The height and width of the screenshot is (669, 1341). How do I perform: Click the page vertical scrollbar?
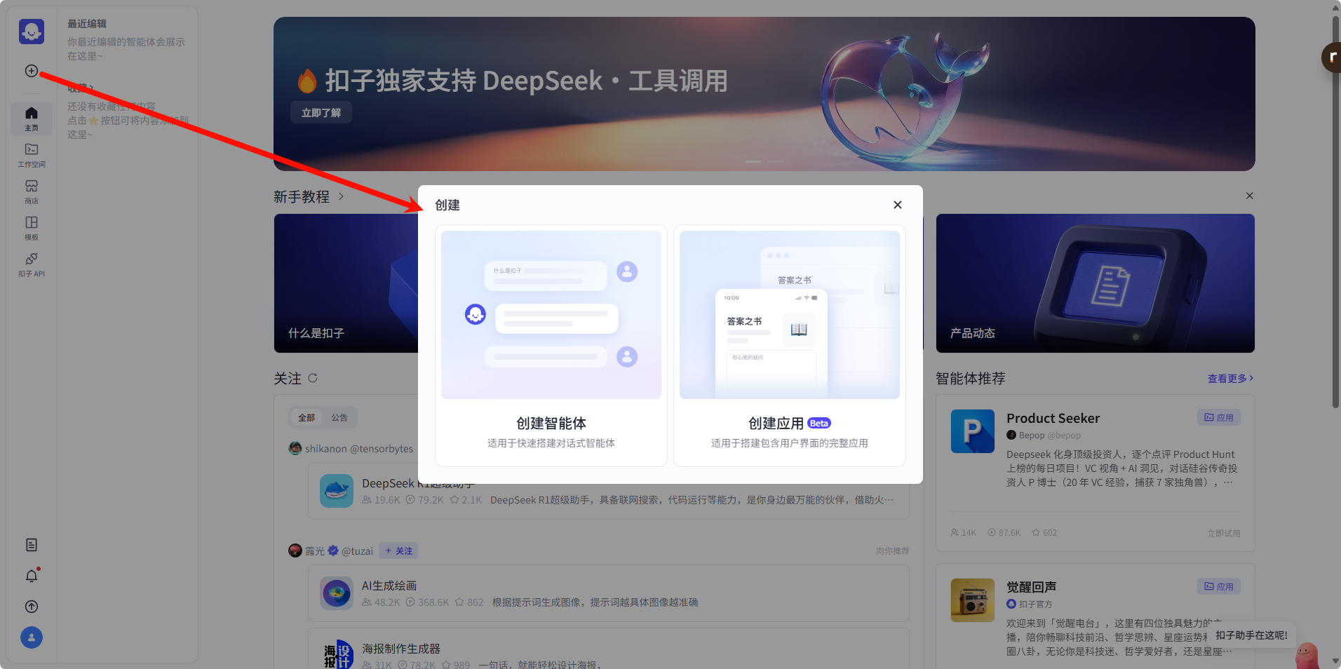pos(1335,210)
